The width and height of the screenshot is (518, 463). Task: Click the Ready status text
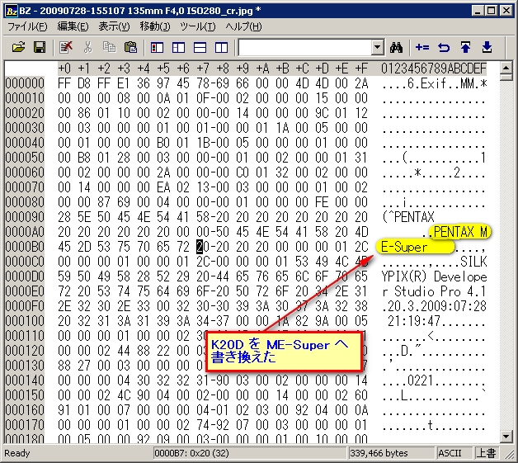point(16,453)
